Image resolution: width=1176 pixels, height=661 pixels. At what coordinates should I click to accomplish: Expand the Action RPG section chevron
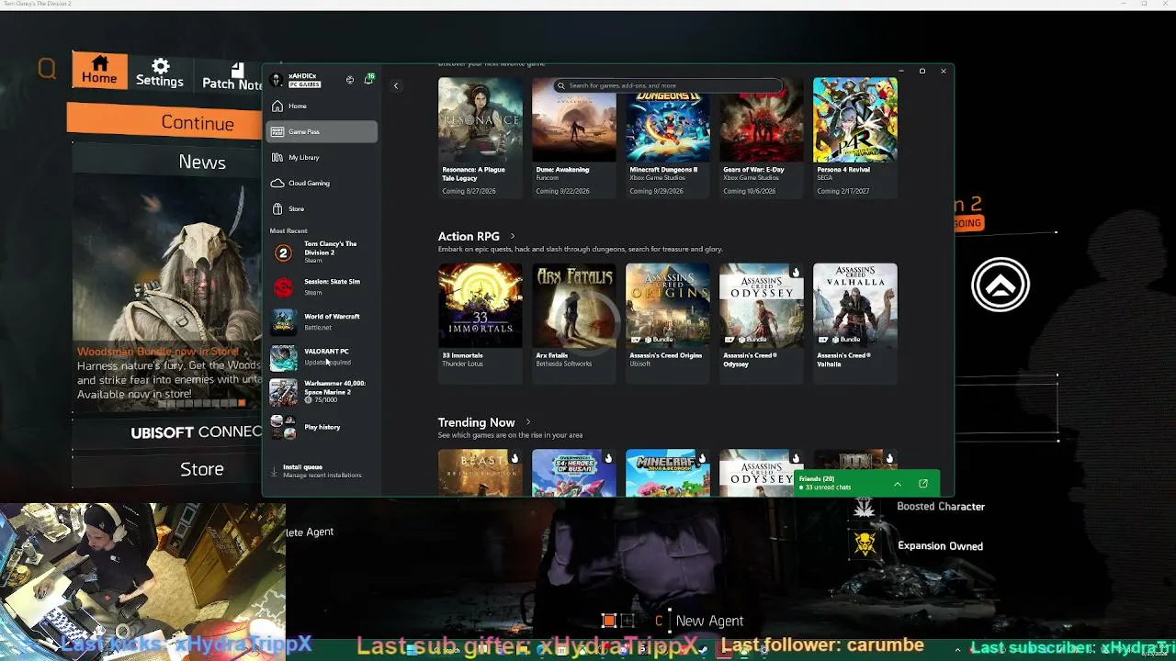point(513,237)
